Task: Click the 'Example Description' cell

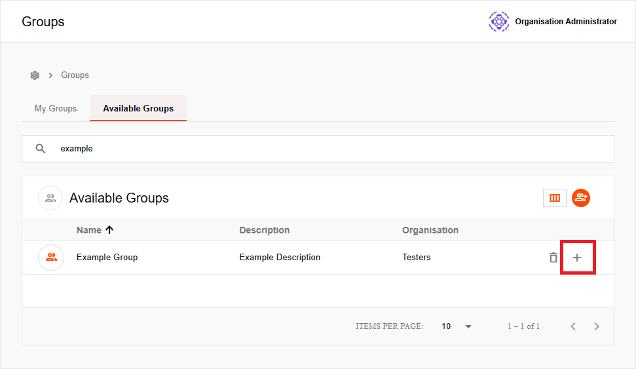Action: [280, 258]
